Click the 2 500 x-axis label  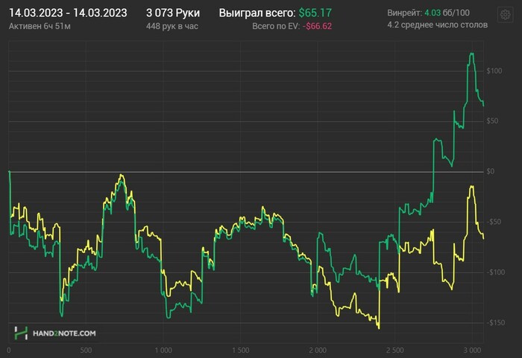(x=394, y=351)
